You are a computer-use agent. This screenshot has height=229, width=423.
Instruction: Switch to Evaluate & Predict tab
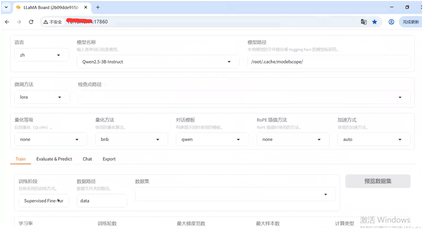(x=54, y=159)
